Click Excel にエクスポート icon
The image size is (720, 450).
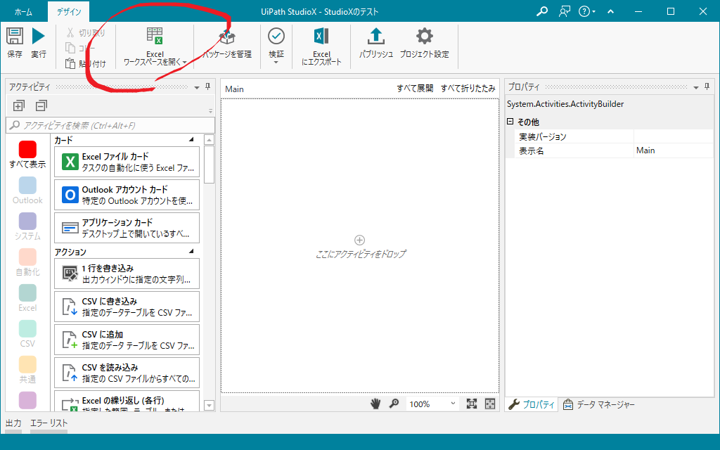(321, 37)
